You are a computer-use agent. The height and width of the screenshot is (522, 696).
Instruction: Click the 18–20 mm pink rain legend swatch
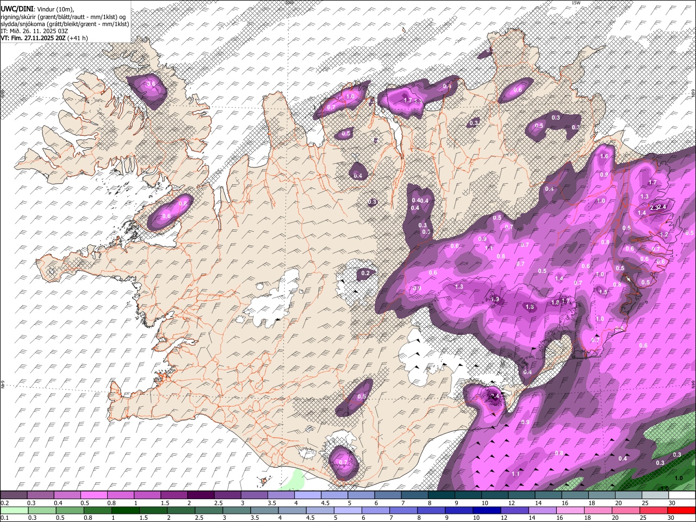pyautogui.click(x=597, y=510)
